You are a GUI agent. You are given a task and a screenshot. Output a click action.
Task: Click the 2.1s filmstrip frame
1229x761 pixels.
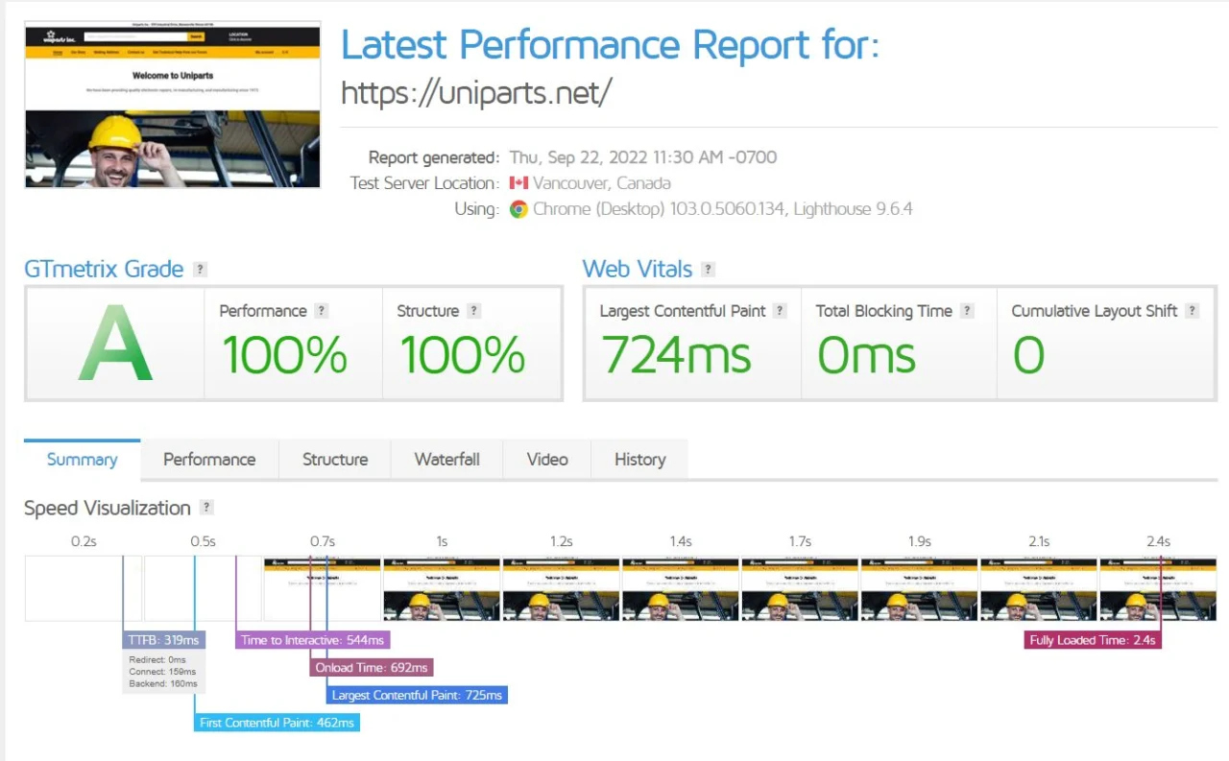tap(1039, 588)
